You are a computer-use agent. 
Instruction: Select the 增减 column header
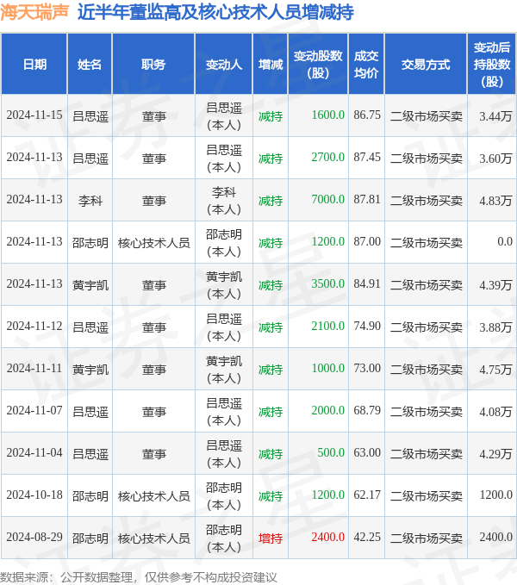(x=271, y=64)
